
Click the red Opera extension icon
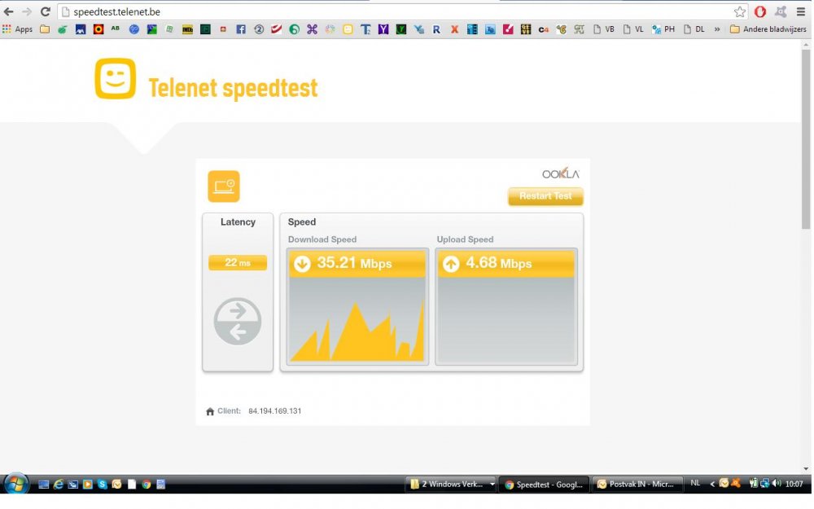click(760, 11)
